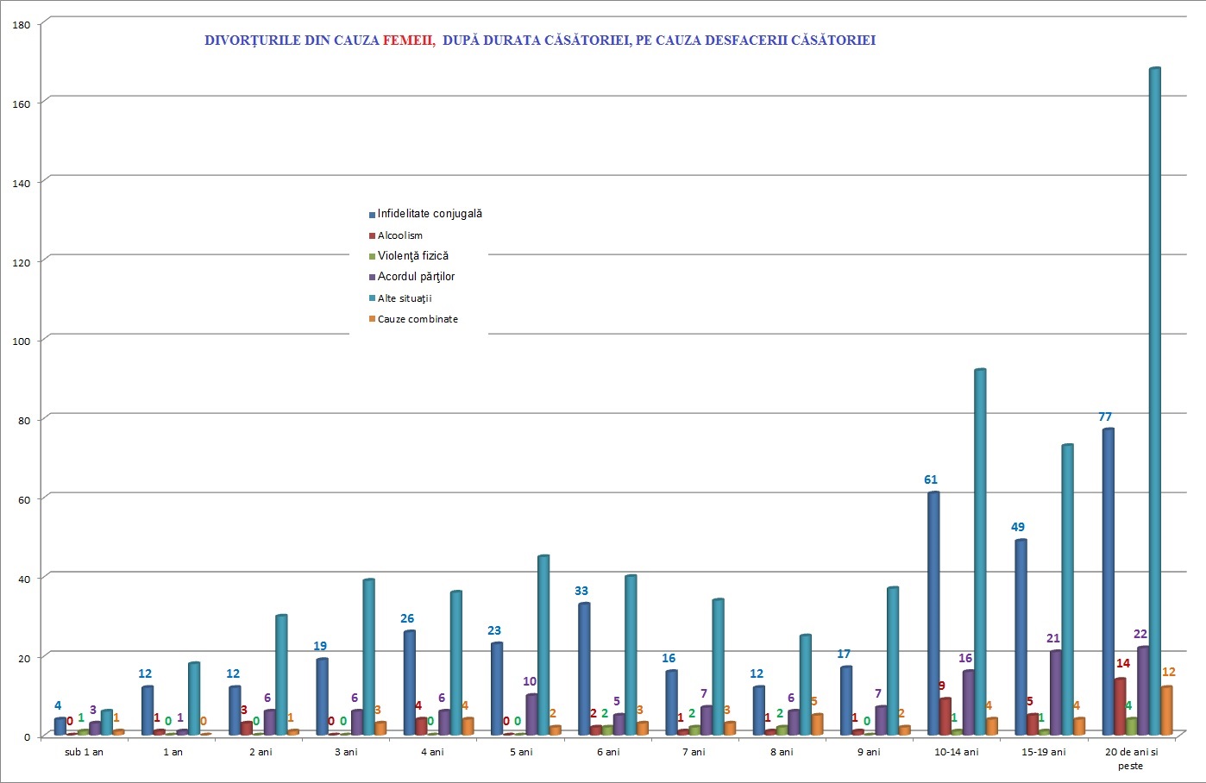Click the purple Acordul părților legend marker
The image size is (1206, 783).
[x=373, y=278]
